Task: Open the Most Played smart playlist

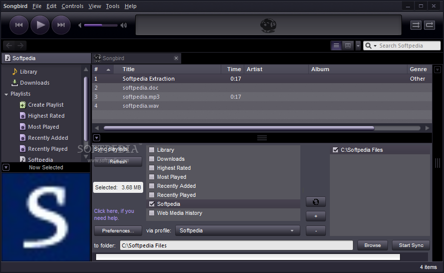Action: pos(44,127)
